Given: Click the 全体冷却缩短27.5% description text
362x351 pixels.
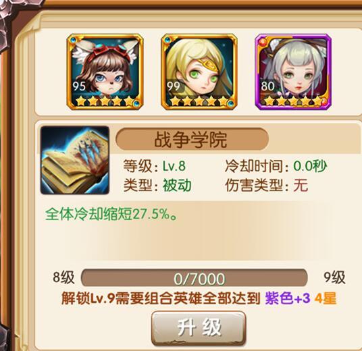Looking at the screenshot, I should point(111,214).
